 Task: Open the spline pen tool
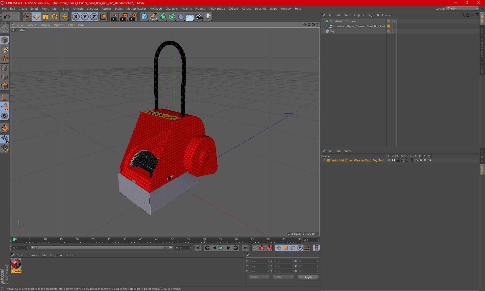tap(153, 17)
